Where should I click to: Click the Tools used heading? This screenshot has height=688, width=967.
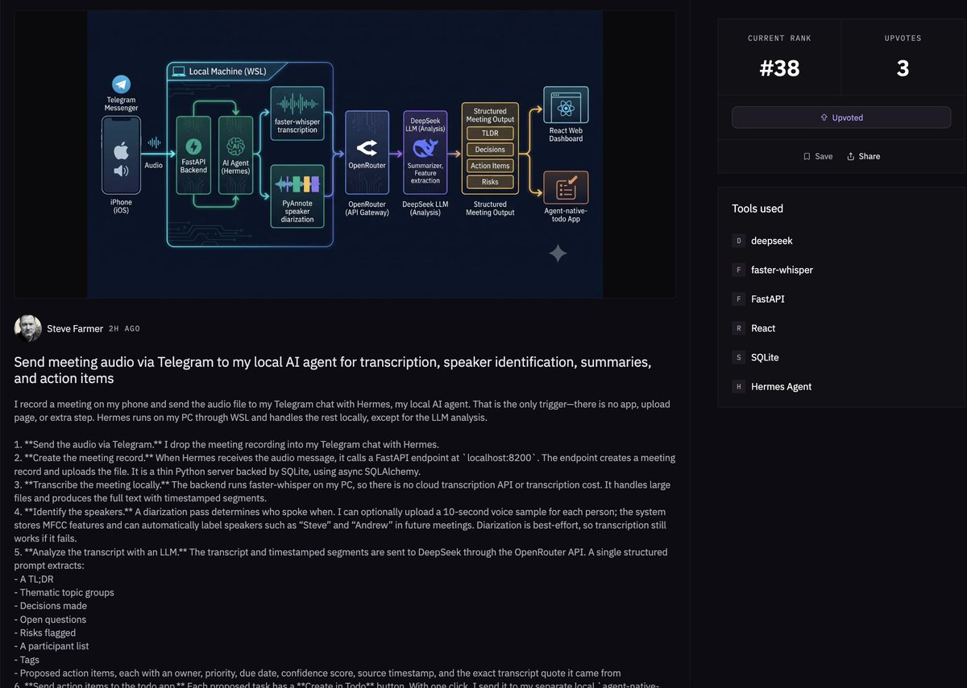click(757, 208)
